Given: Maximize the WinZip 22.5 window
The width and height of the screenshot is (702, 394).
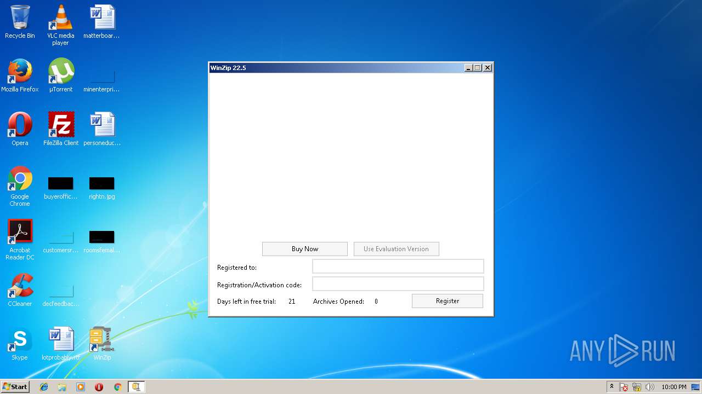Looking at the screenshot, I should [478, 68].
